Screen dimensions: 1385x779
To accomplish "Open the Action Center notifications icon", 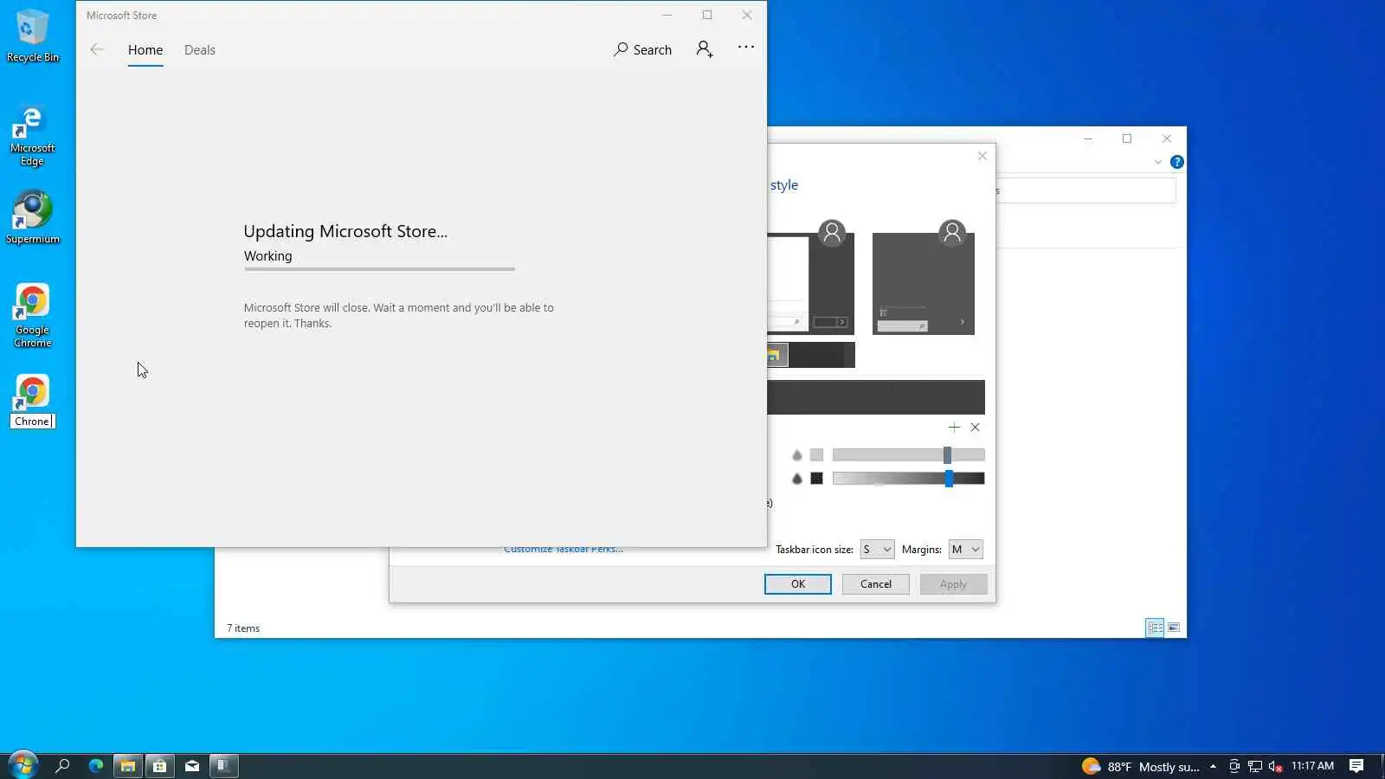I will click(x=1356, y=766).
